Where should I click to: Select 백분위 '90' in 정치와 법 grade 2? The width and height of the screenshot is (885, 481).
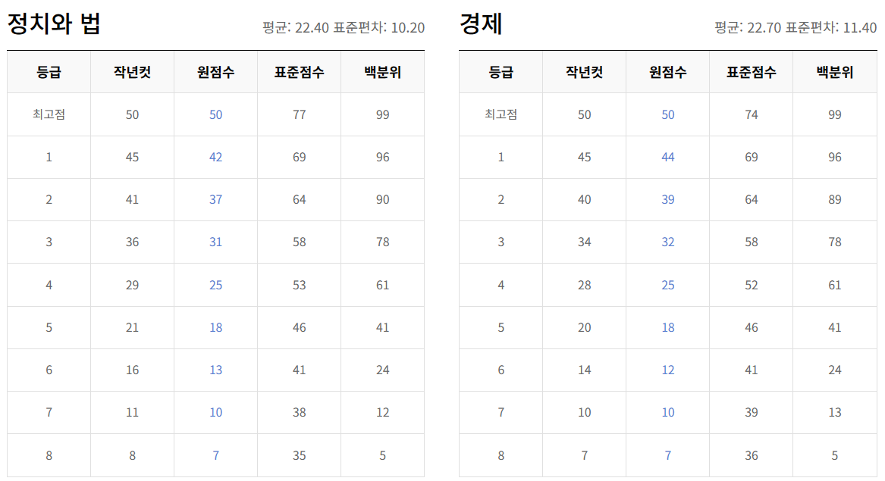[x=383, y=200]
